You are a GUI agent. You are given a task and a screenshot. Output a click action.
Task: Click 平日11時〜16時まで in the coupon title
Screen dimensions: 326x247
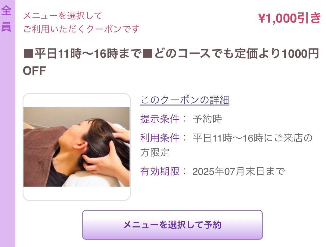click(88, 53)
